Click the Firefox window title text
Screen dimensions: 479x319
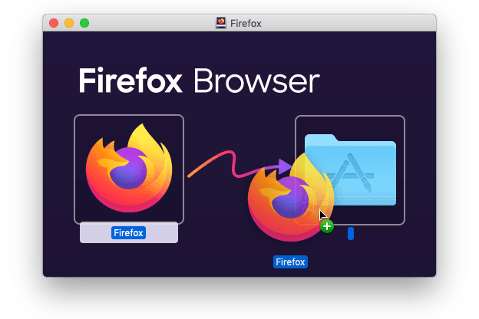point(246,24)
